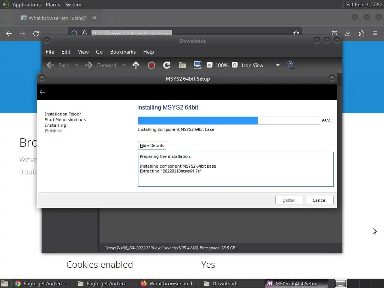Image resolution: width=384 pixels, height=288 pixels.
Task: Open the System menu
Action: [73, 4]
